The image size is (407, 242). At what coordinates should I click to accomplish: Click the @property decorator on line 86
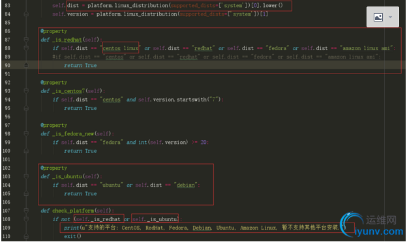pyautogui.click(x=53, y=31)
